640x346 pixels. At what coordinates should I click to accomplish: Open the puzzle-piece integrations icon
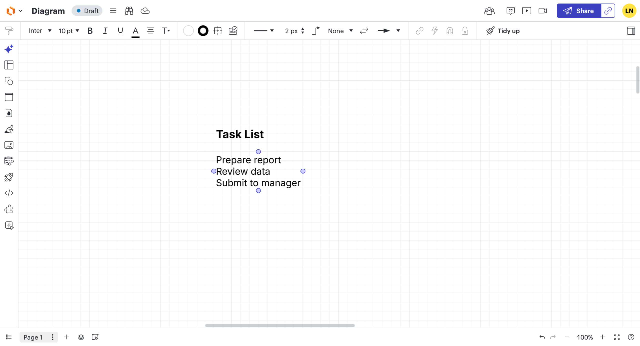(9, 209)
